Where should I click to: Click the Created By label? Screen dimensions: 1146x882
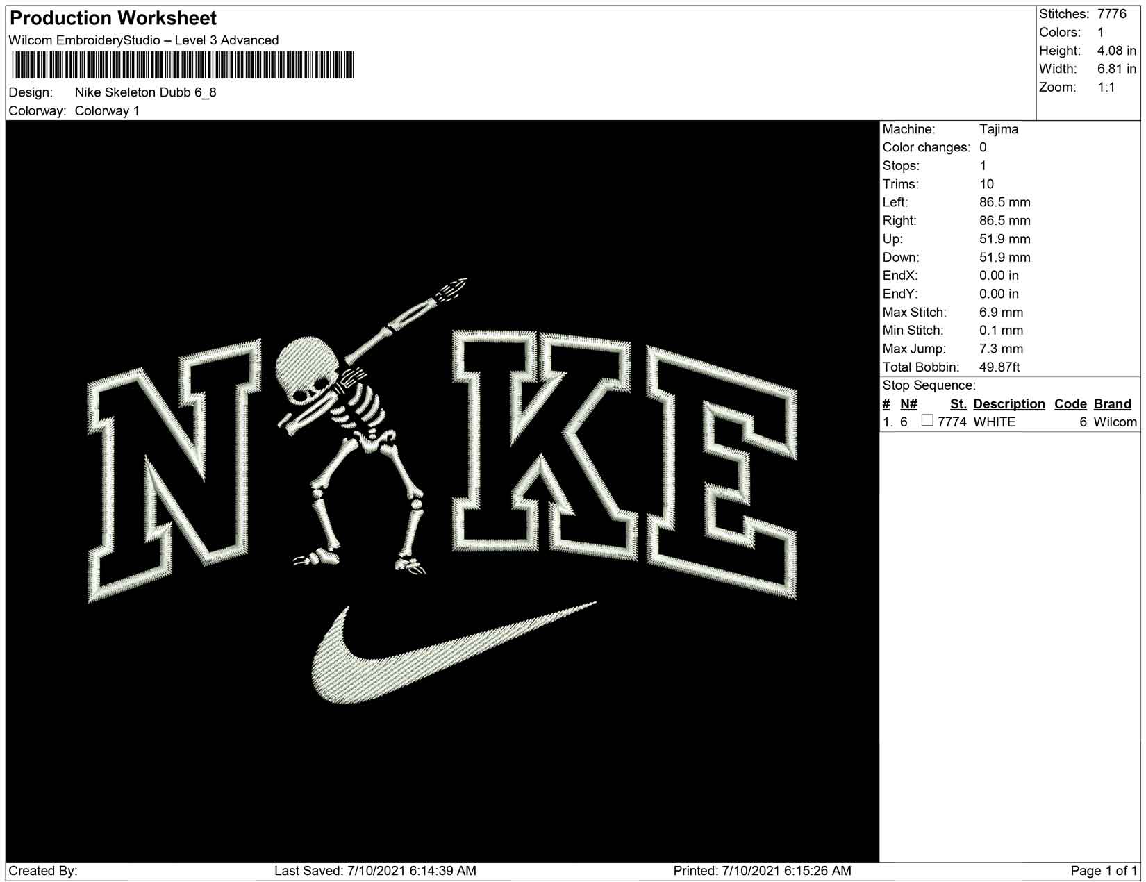pos(43,871)
